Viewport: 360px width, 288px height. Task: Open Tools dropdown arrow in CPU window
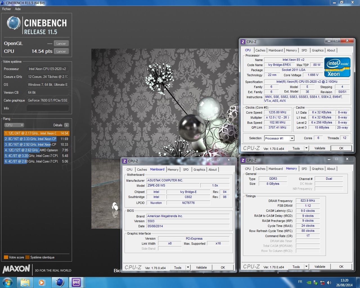pos(306,148)
